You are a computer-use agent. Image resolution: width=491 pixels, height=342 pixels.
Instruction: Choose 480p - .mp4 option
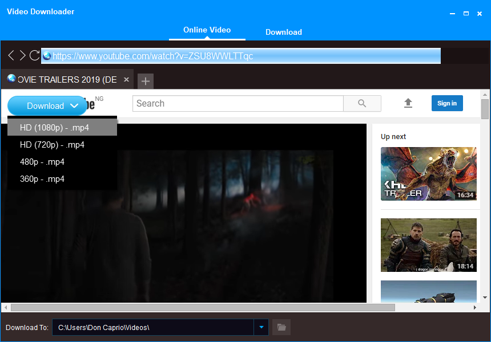(x=62, y=162)
